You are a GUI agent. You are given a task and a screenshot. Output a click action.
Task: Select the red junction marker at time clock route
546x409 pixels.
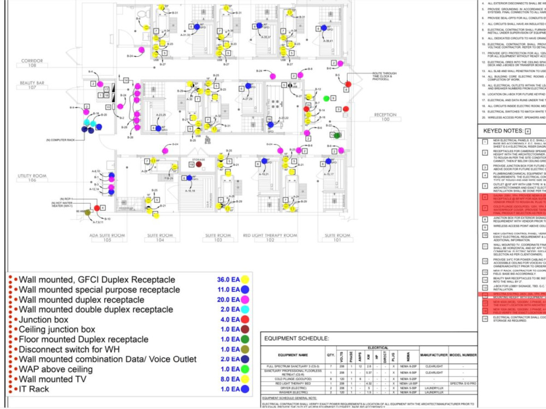coord(348,84)
